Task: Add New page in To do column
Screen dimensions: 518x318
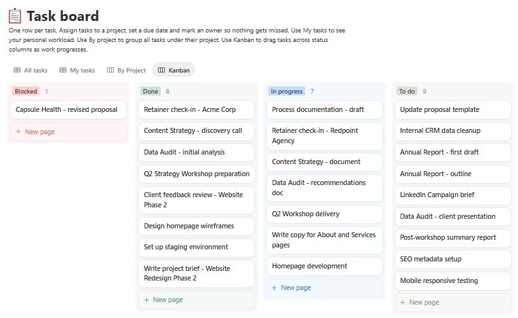Action: [x=453, y=303]
